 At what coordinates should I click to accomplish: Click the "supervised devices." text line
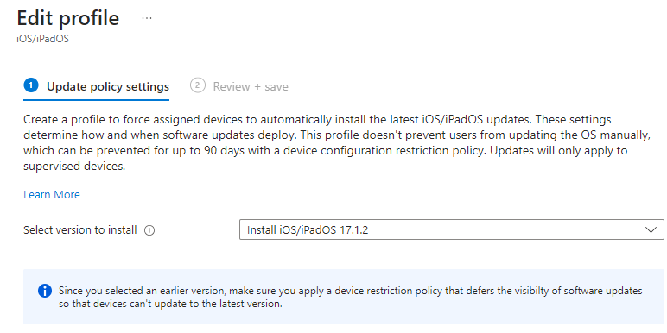pyautogui.click(x=74, y=166)
